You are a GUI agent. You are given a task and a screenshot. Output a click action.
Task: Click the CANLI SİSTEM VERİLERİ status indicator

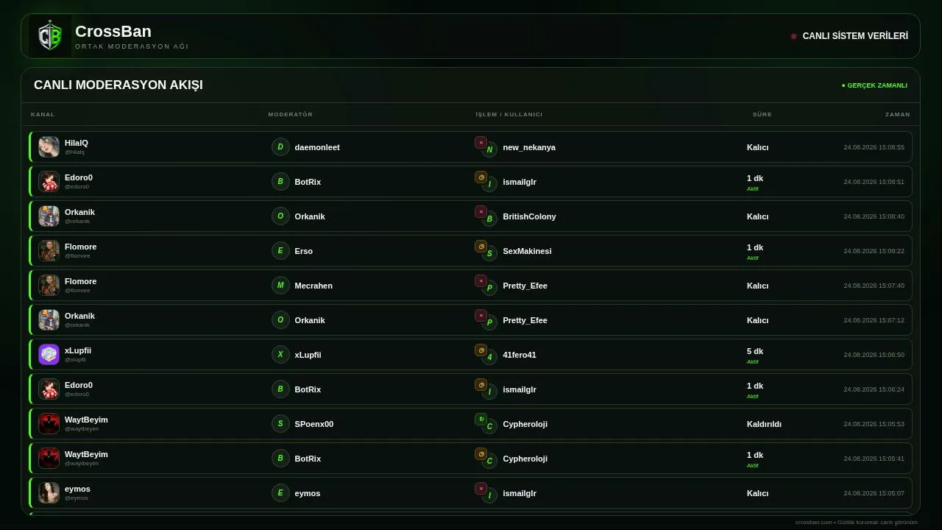coord(849,36)
